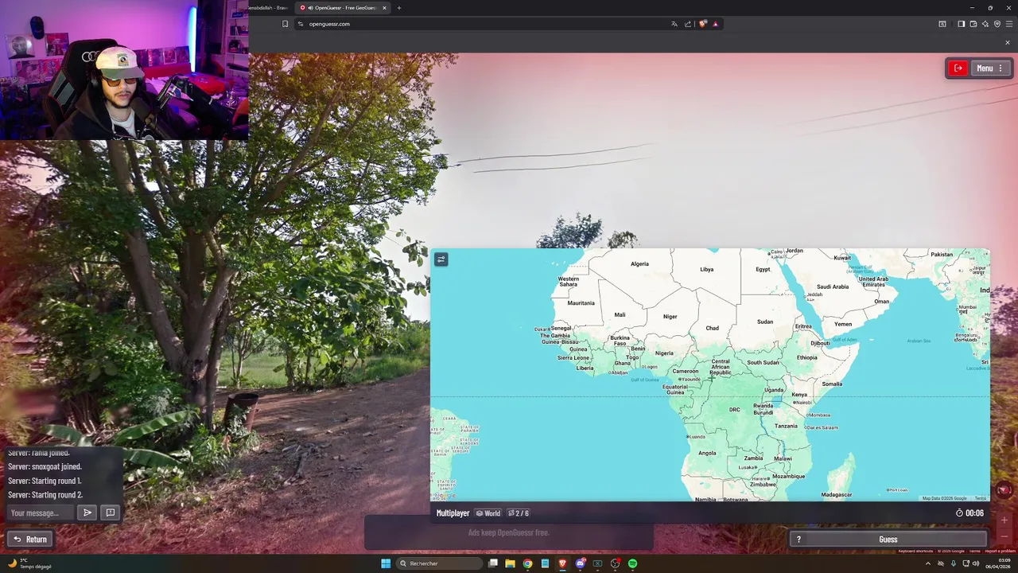Open the Windows Start menu

[x=386, y=563]
